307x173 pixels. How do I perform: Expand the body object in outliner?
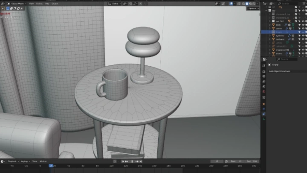pos(270,25)
